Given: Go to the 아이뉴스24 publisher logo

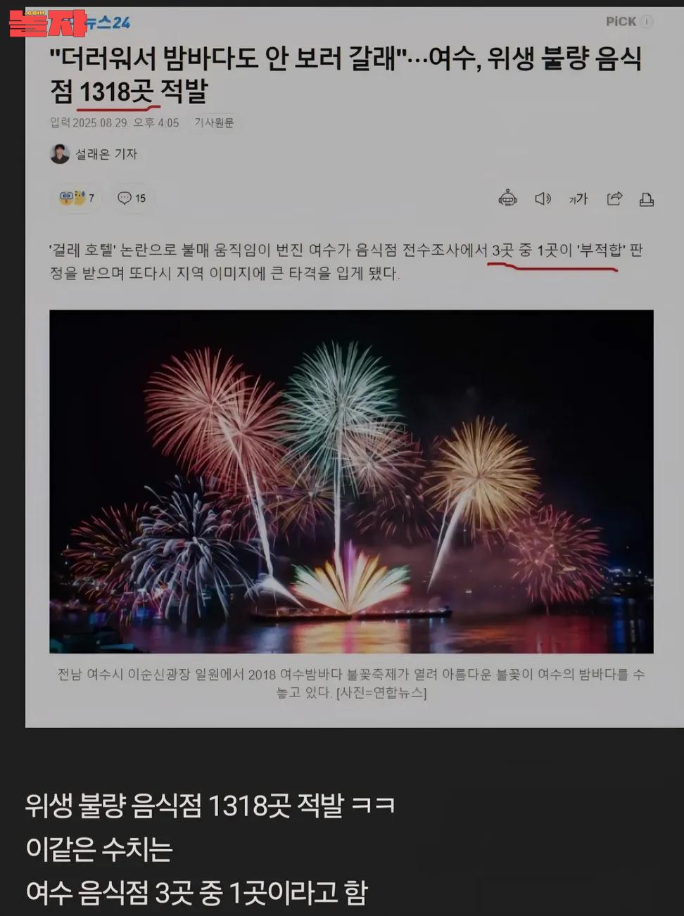Looking at the screenshot, I should tap(106, 23).
